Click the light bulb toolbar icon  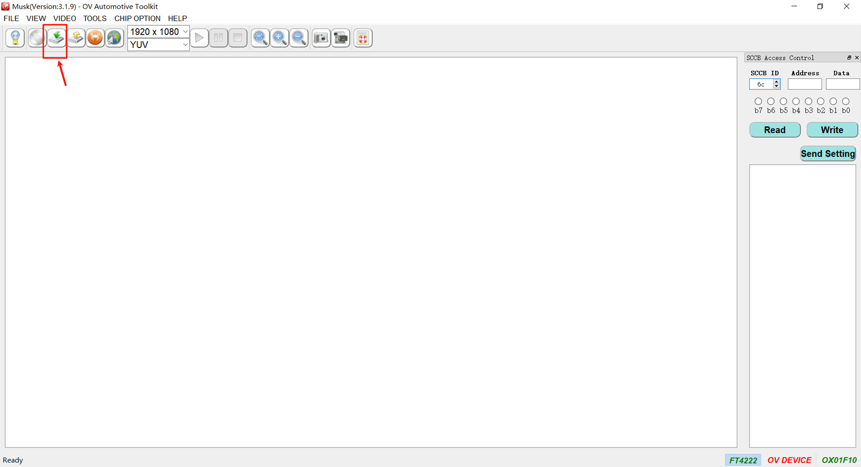pyautogui.click(x=15, y=38)
